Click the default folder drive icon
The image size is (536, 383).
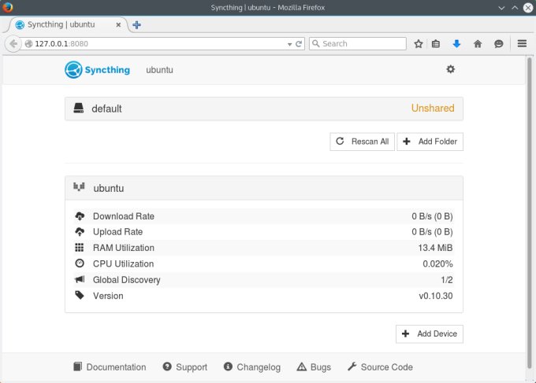click(x=79, y=108)
